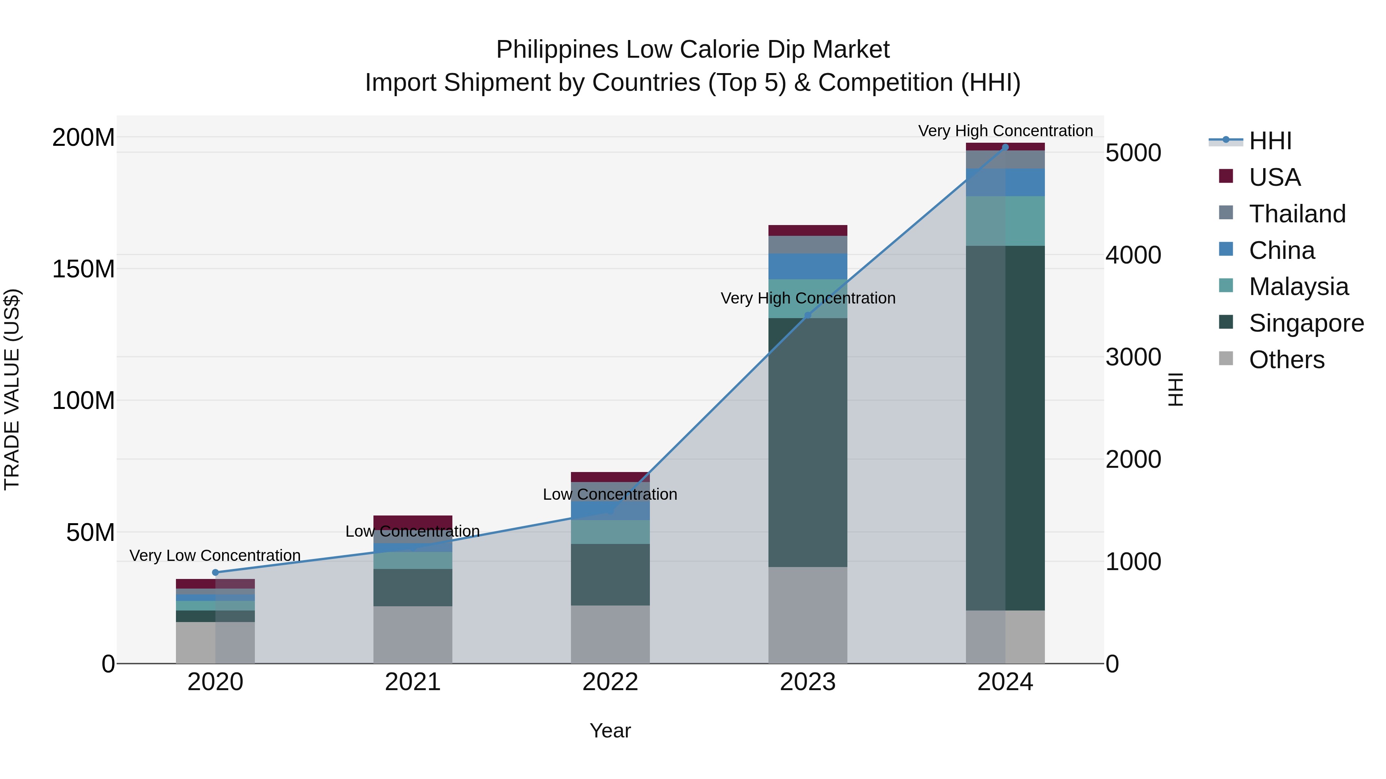This screenshot has height=779, width=1386.
Task: Click the Singapore segment of the 2024 bar
Action: [x=1005, y=428]
